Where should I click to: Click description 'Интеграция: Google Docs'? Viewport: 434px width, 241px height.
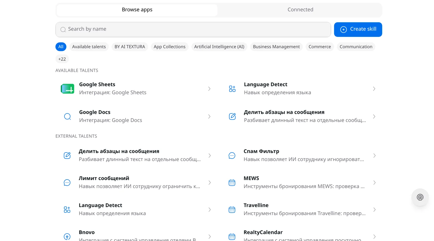[111, 120]
